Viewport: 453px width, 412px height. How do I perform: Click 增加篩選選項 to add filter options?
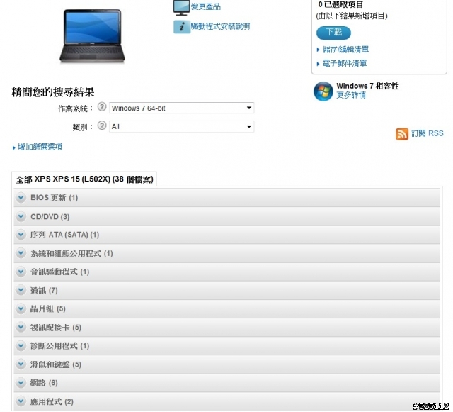pos(40,147)
